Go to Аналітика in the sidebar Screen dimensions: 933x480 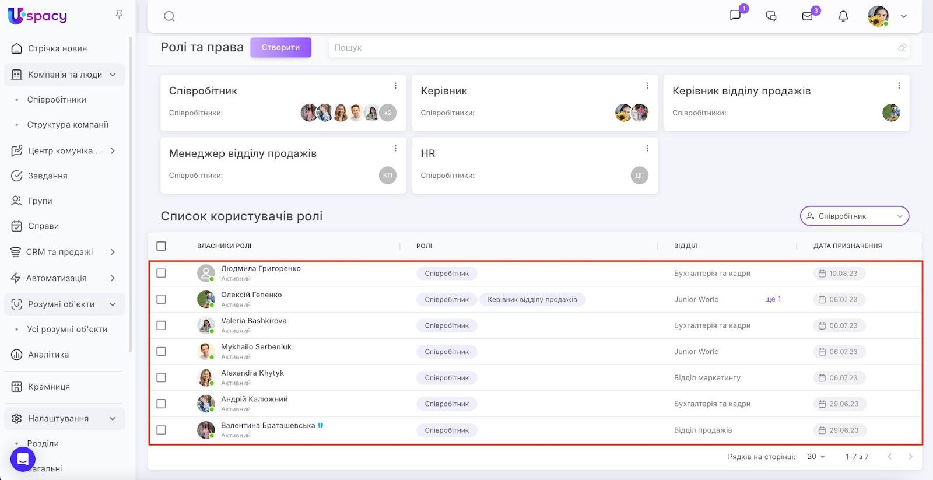pyautogui.click(x=48, y=355)
